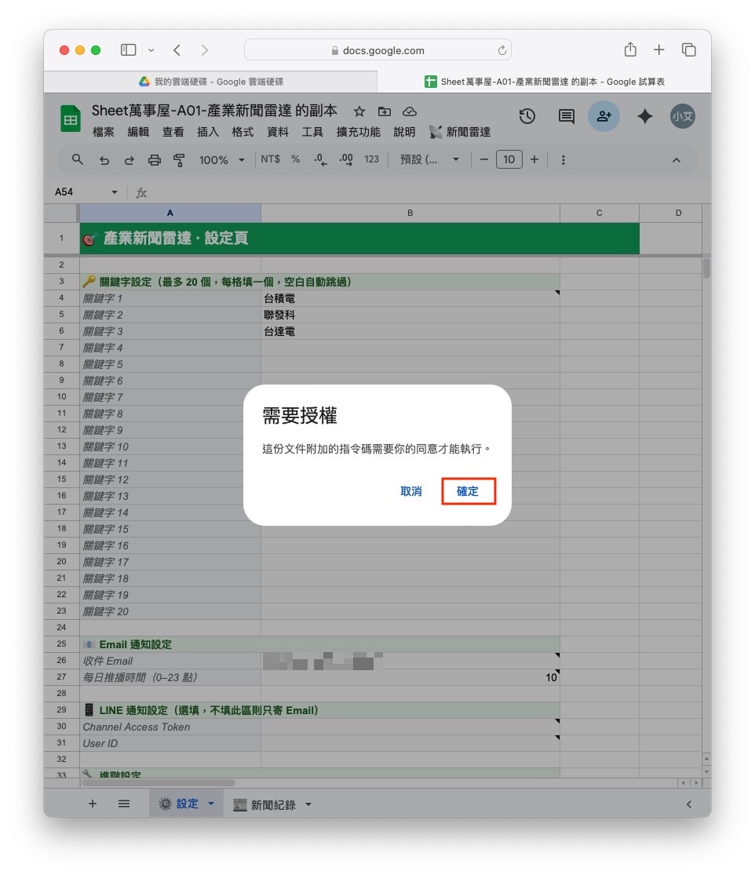Click the 確定 button in the authorization dialog

click(x=468, y=491)
